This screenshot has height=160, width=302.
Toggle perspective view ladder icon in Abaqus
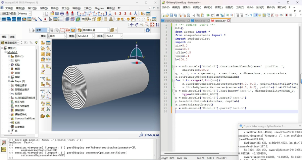tap(111, 19)
